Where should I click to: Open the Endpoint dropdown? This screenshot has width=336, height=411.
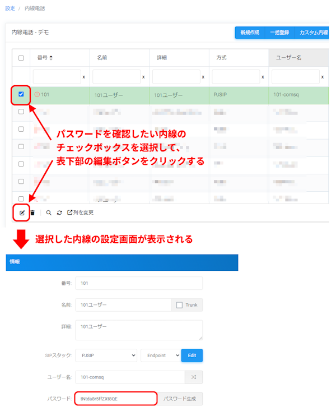click(160, 355)
